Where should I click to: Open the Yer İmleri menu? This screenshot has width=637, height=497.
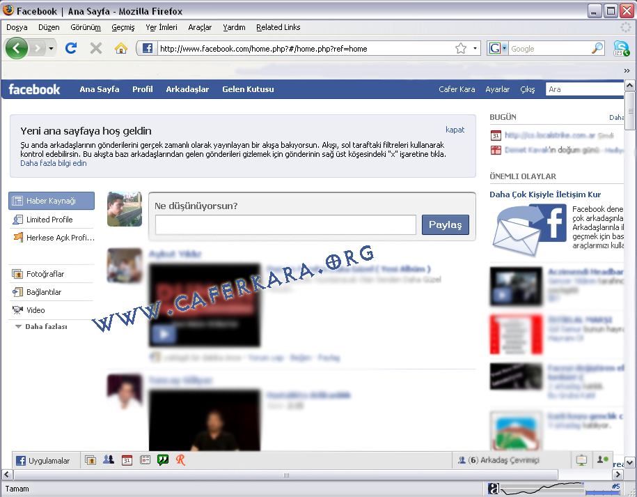pyautogui.click(x=162, y=27)
